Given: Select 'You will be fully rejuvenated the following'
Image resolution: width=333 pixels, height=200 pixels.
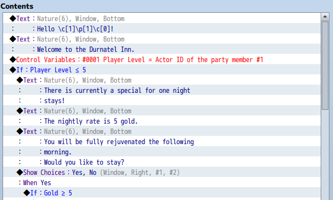Looking at the screenshot, I should [162, 142].
